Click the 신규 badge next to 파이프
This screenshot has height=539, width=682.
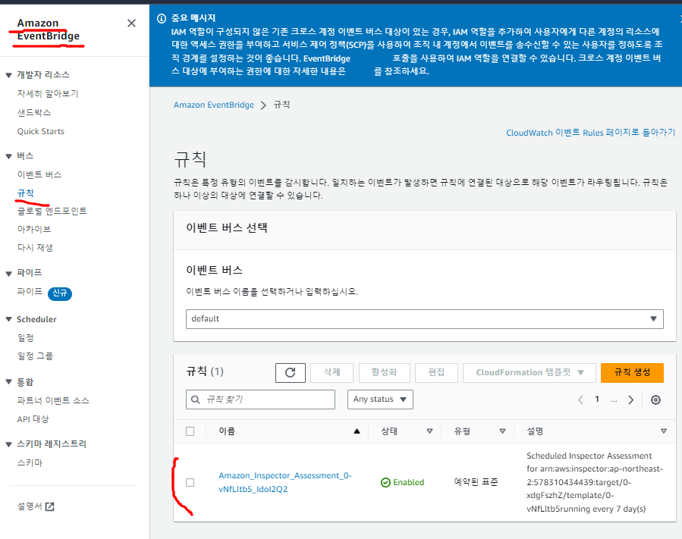[60, 293]
